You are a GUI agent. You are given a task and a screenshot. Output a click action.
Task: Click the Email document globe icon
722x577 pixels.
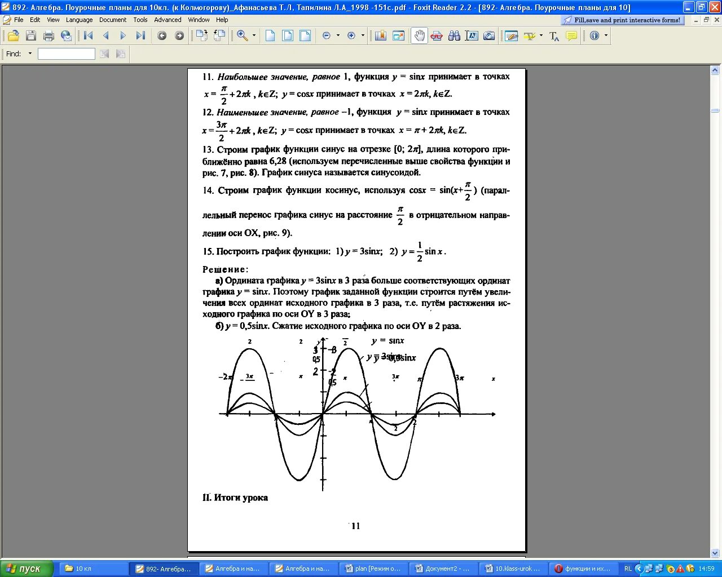click(66, 35)
